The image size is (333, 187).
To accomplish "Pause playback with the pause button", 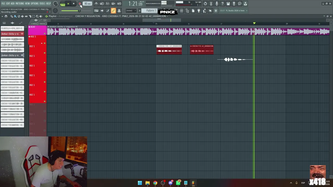I will (x=68, y=4).
